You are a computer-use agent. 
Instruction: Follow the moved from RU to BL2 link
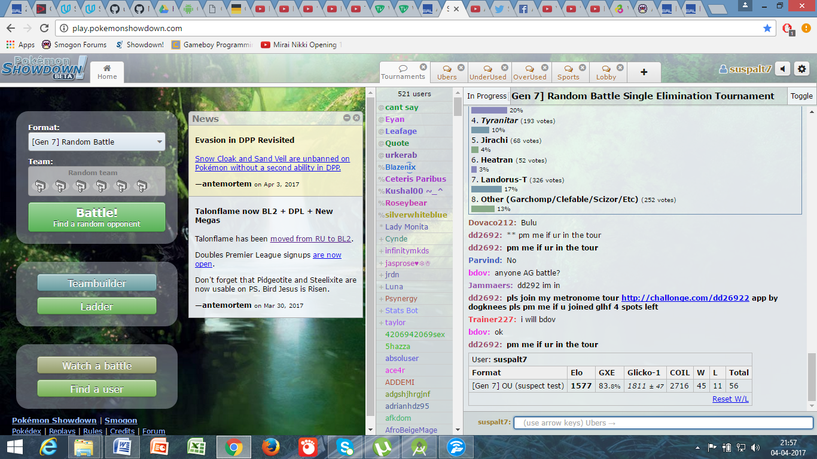(310, 238)
